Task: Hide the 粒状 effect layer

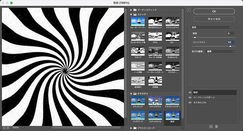Action: [190, 93]
